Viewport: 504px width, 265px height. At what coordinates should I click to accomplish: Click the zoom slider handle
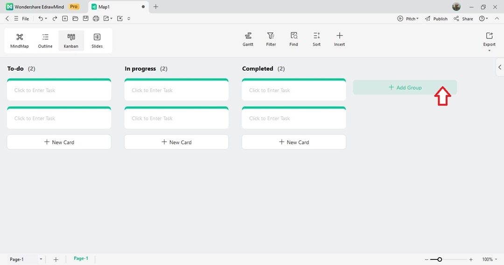click(x=440, y=259)
